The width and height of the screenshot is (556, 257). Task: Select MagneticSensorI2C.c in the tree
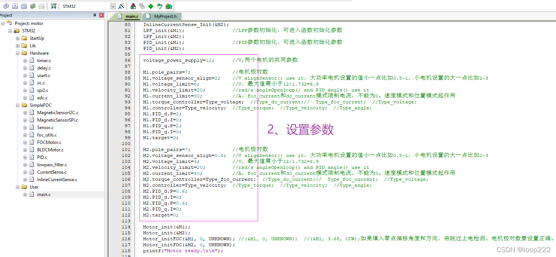[x=58, y=113]
